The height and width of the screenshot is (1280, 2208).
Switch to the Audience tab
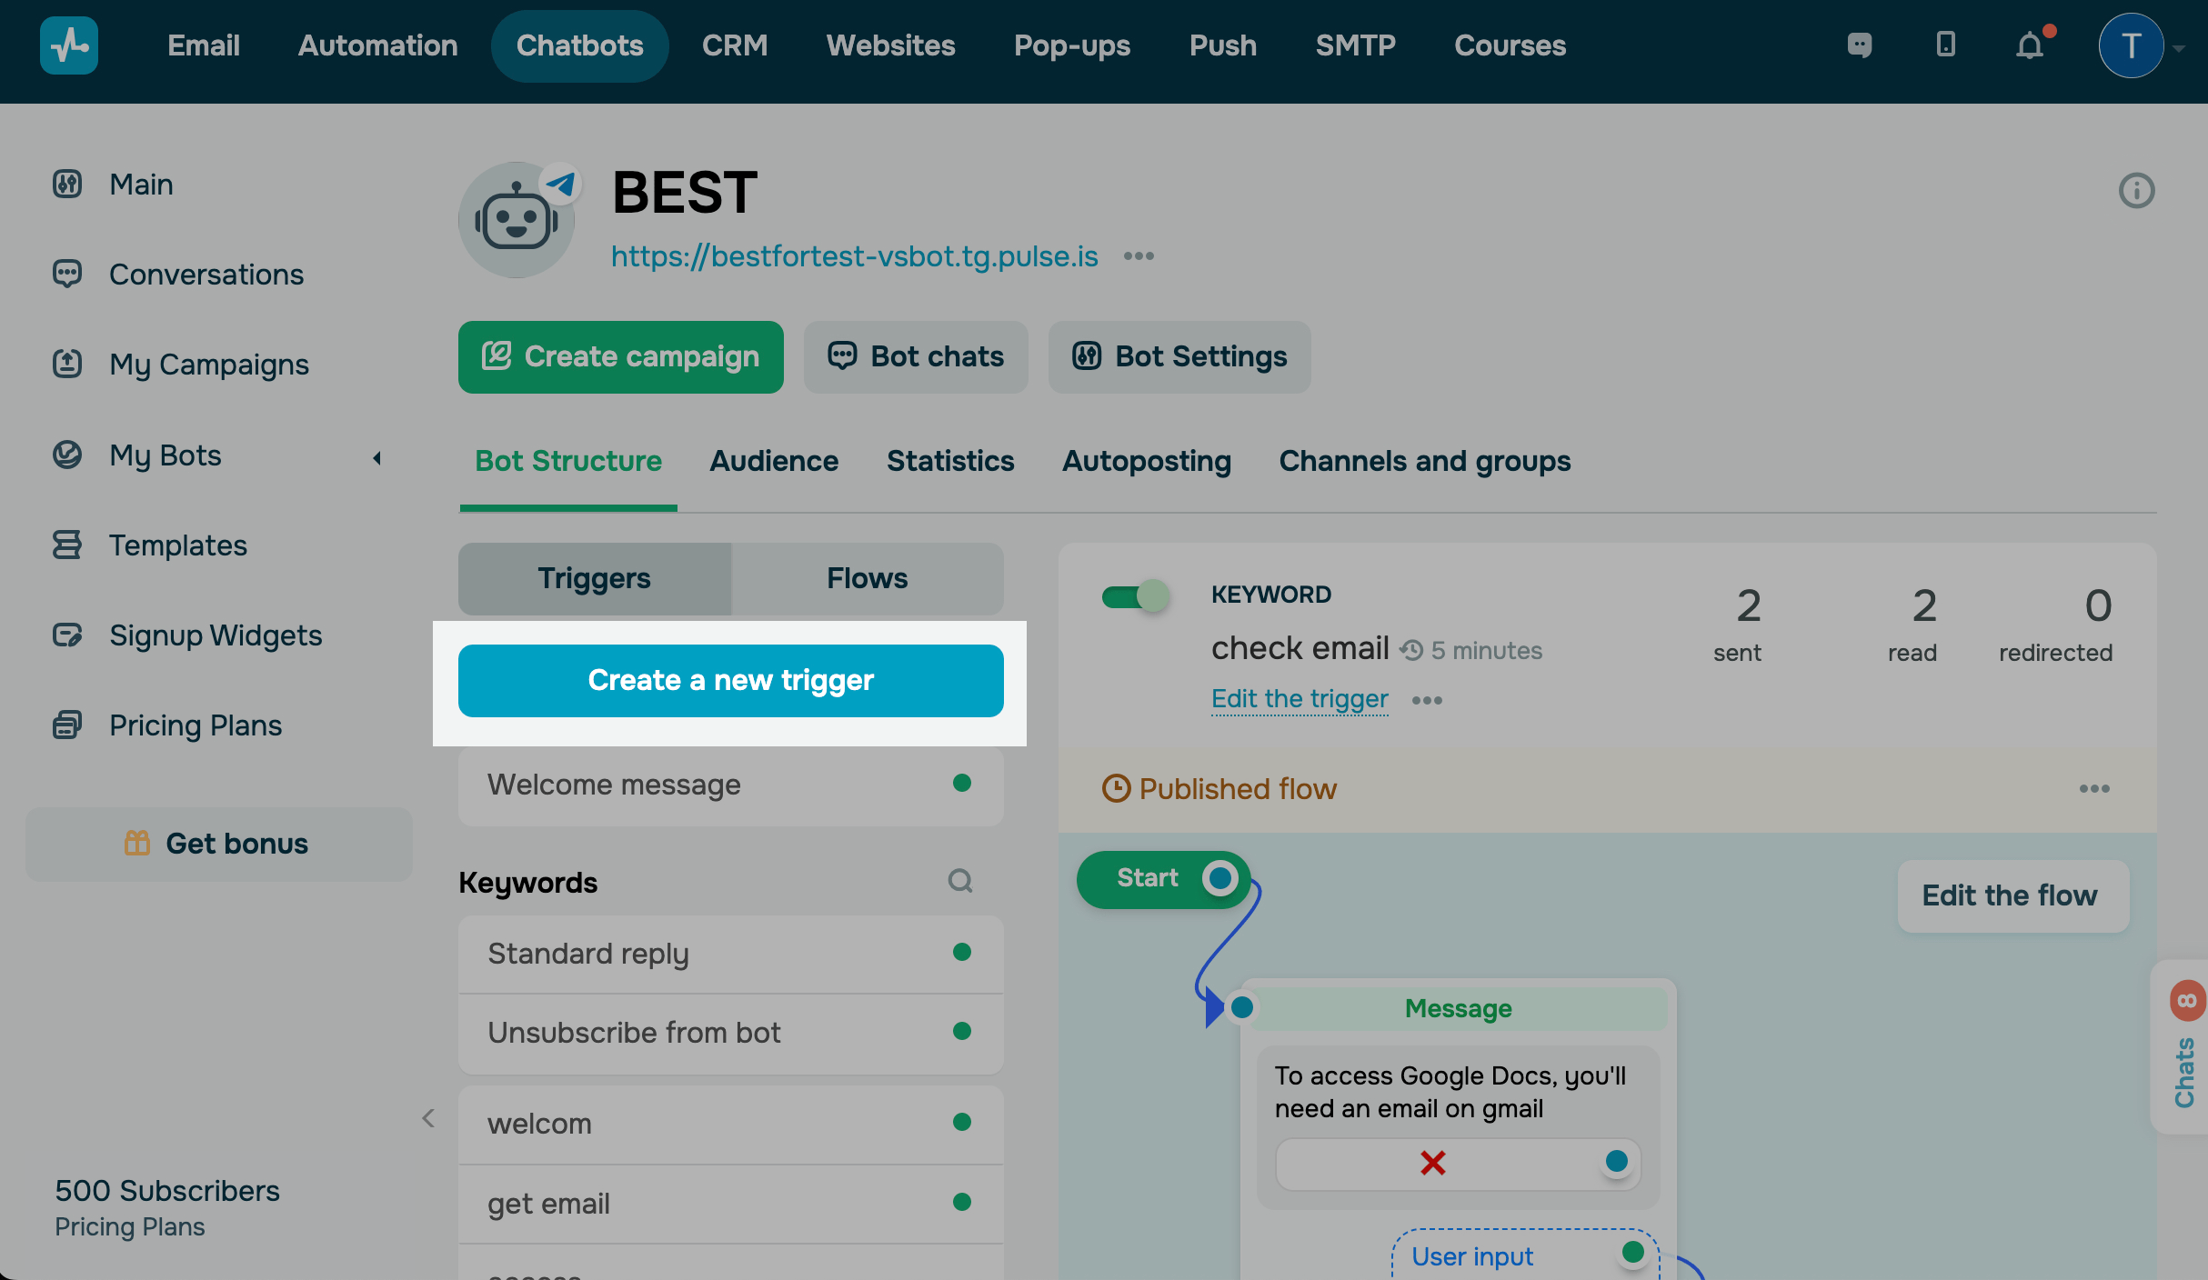click(x=774, y=461)
